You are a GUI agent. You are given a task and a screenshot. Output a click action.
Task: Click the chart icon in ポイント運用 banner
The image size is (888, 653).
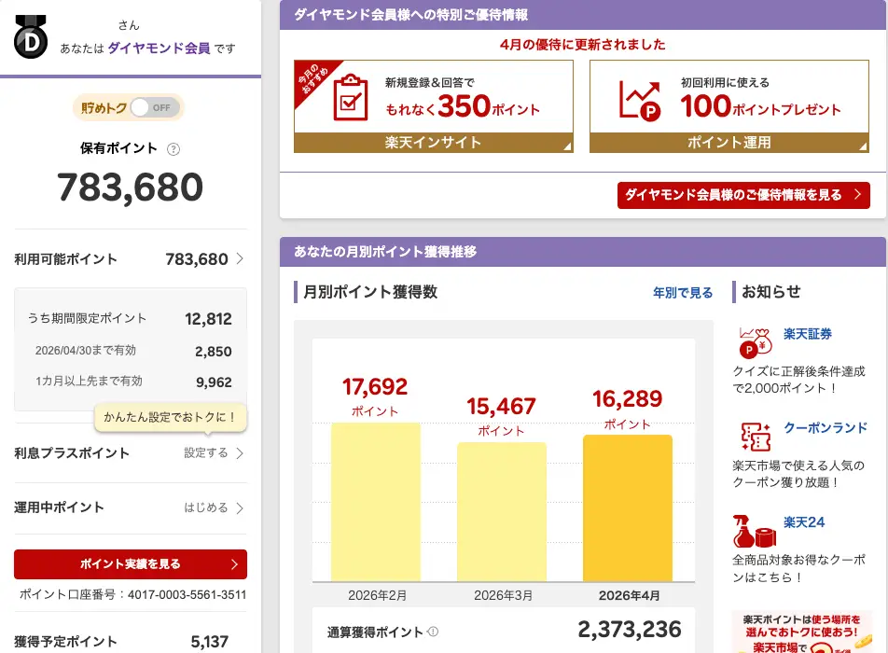pyautogui.click(x=639, y=98)
